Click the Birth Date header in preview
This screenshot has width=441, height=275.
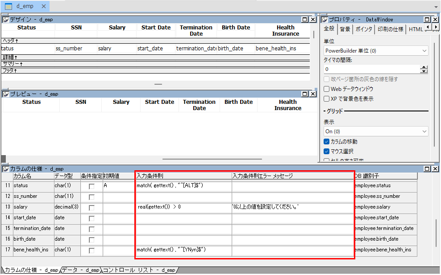(238, 102)
